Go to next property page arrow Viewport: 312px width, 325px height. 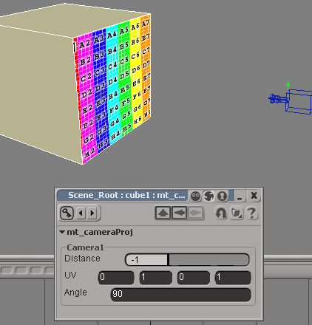[92, 213]
